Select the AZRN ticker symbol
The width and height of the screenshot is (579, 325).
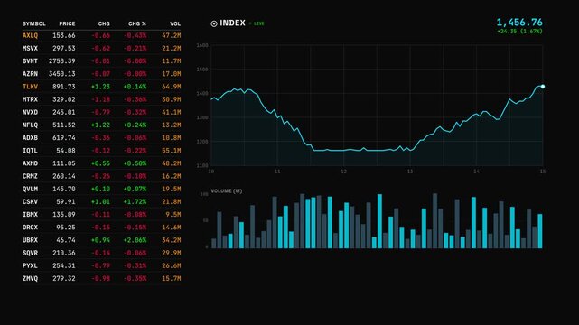pos(30,74)
